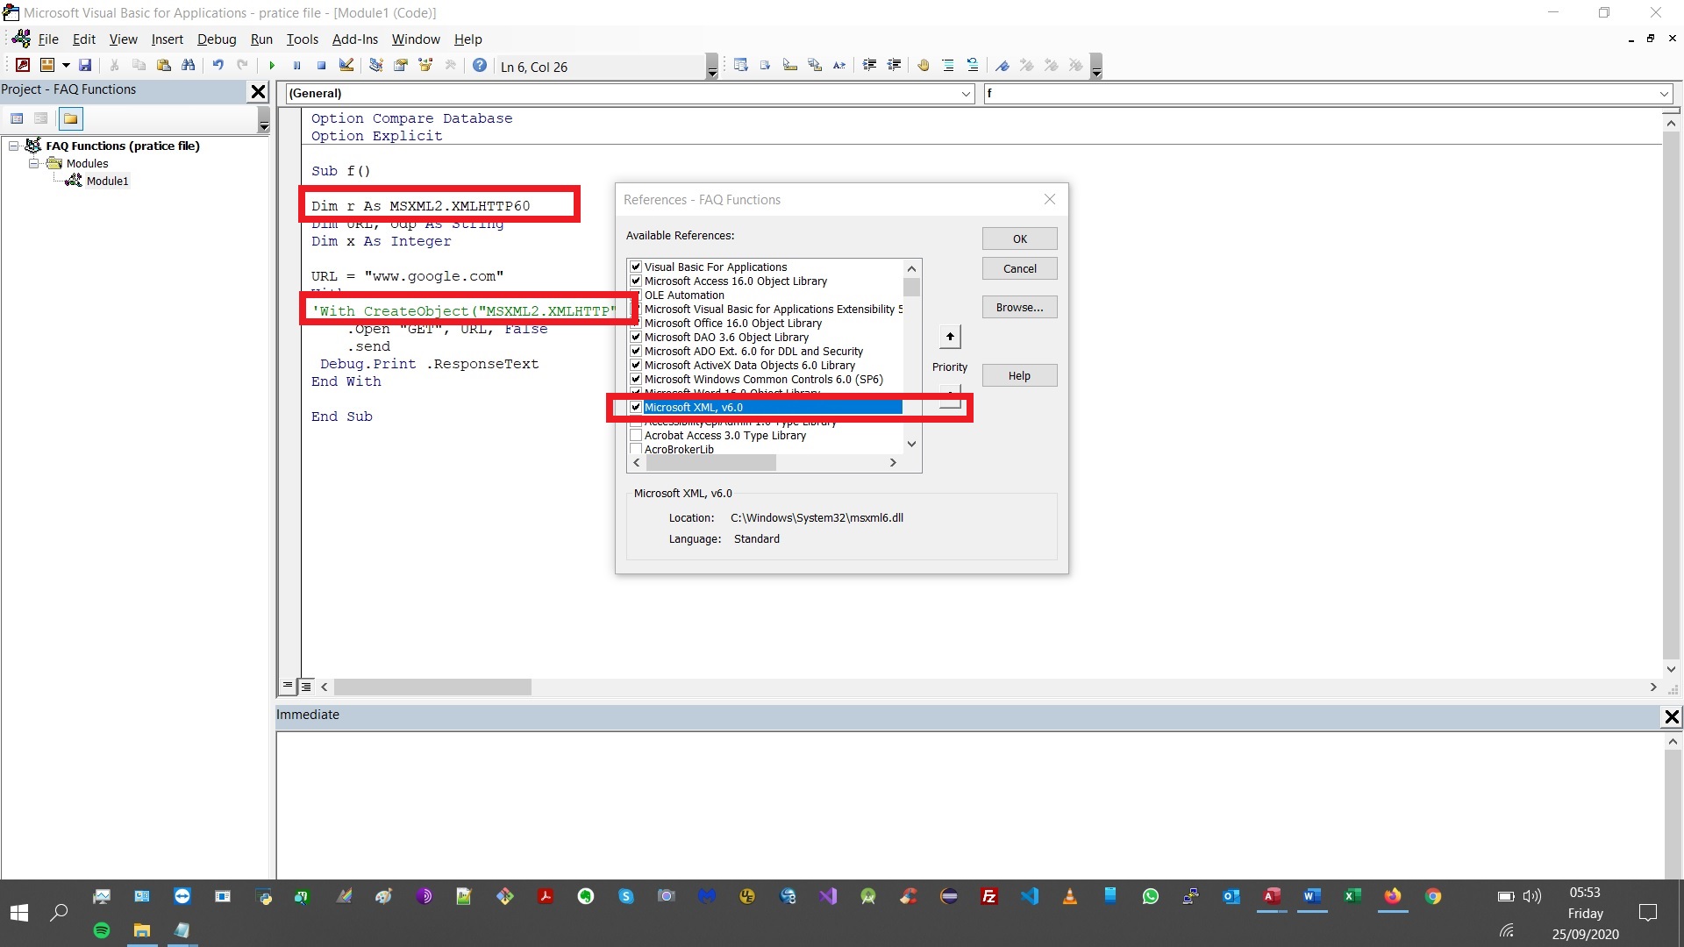Click Toggle Folders in the Project pane
This screenshot has width=1684, height=947.
(x=71, y=118)
